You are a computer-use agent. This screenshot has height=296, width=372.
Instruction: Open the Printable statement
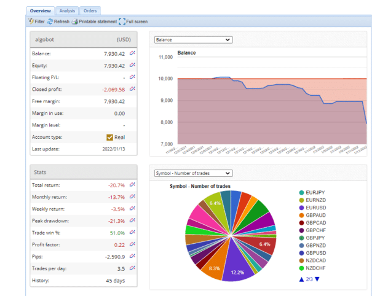point(93,21)
